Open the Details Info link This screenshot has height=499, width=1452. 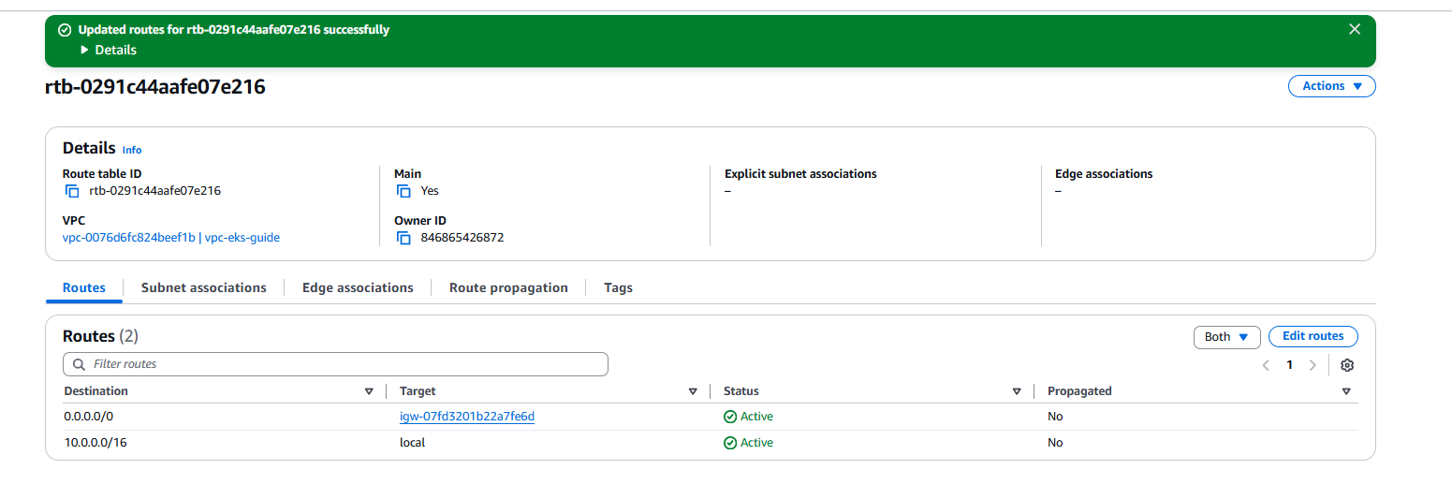(132, 150)
